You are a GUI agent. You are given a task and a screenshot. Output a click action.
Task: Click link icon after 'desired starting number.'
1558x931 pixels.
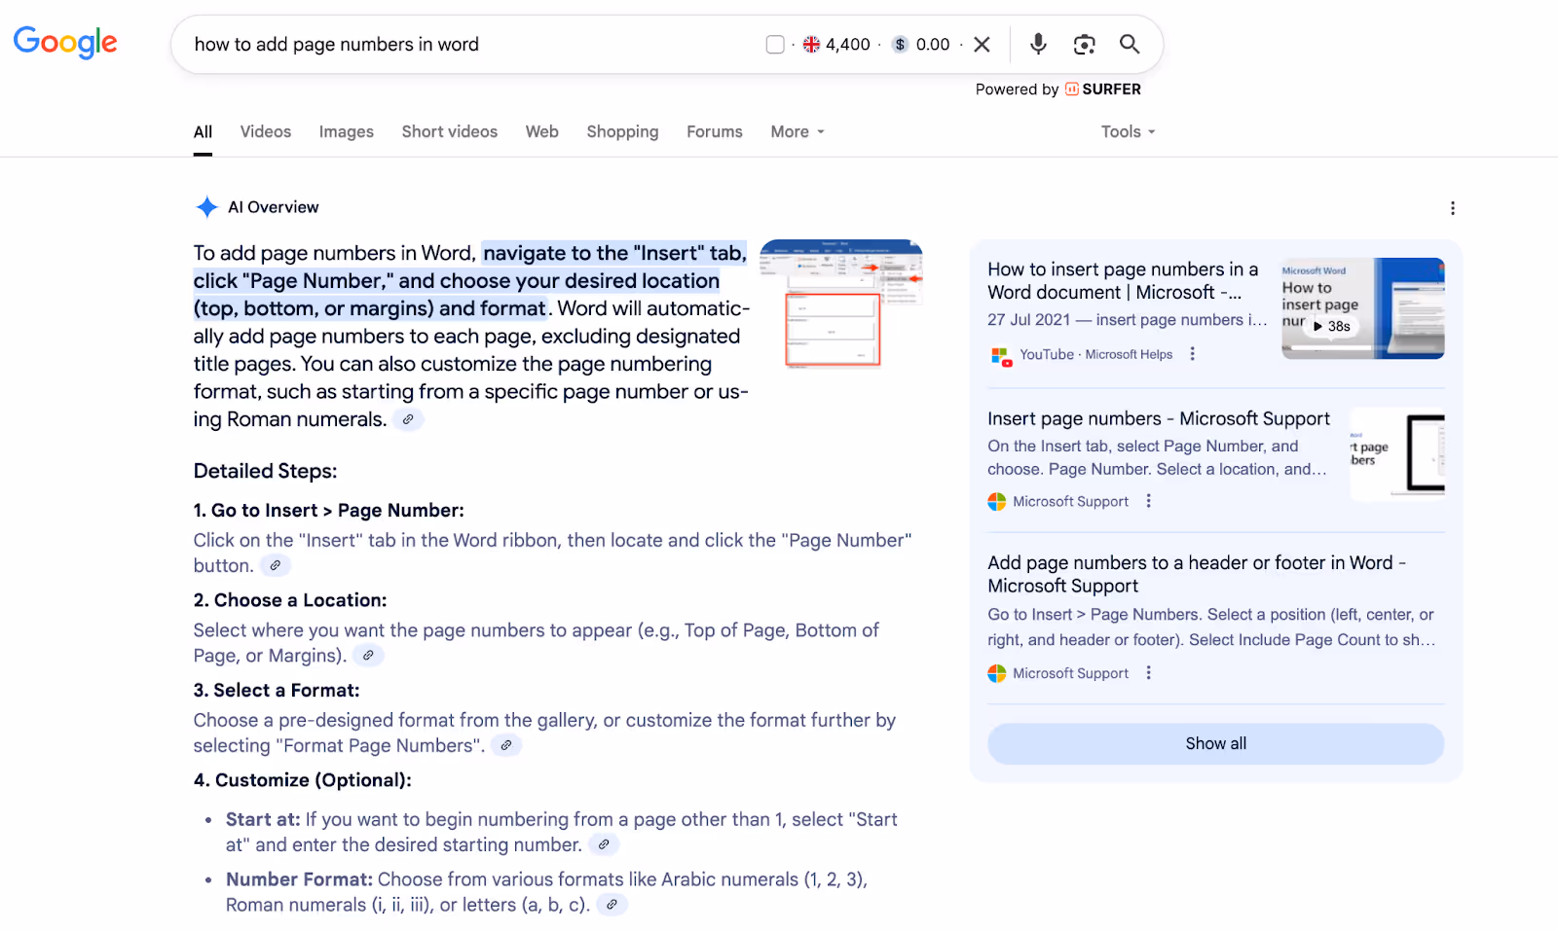[604, 844]
